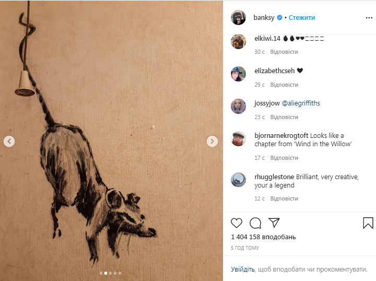Reply to the elizabethcseh comment
Image resolution: width=376 pixels, height=281 pixels.
point(284,85)
